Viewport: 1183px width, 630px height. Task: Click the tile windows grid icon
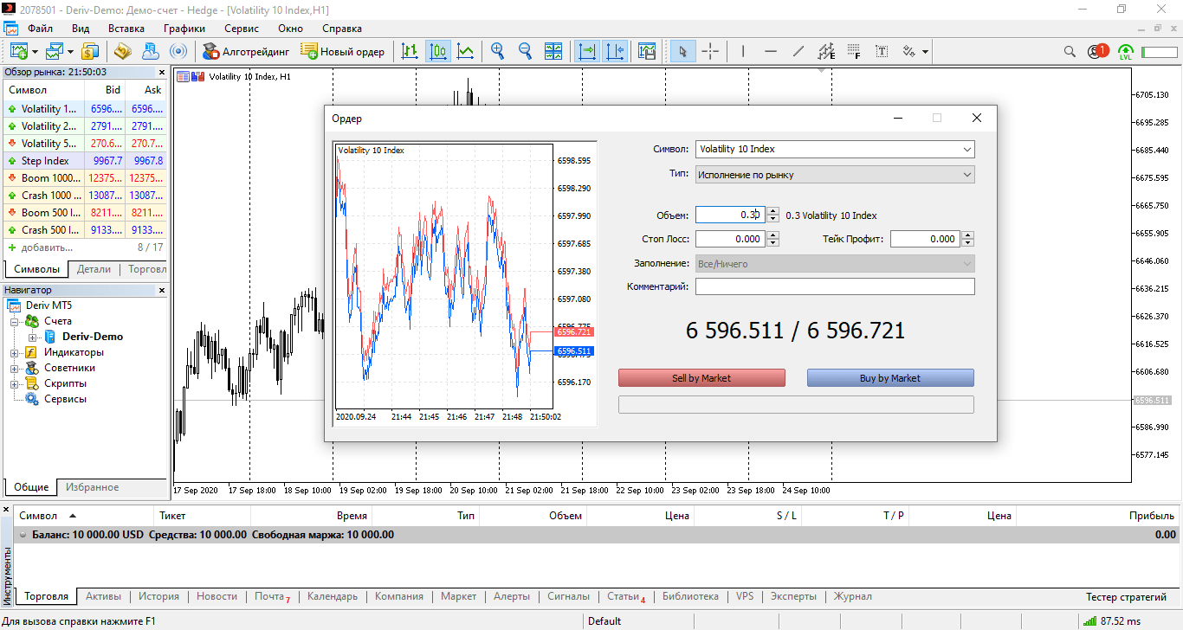553,51
